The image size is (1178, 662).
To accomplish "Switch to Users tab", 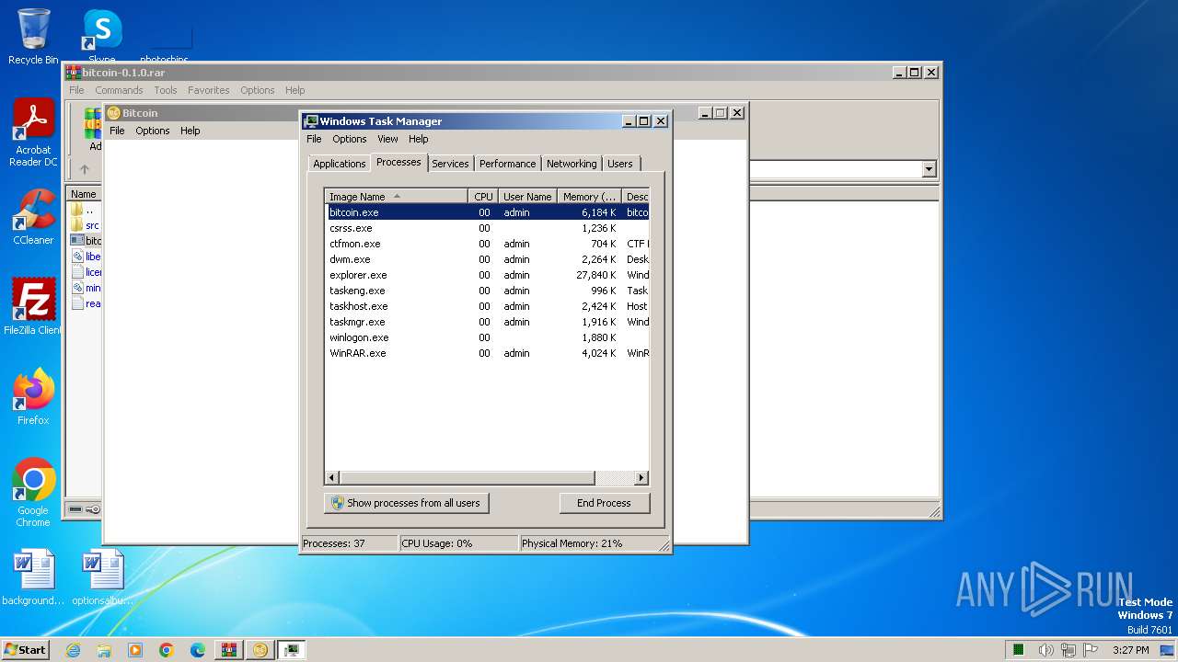I will tap(619, 164).
